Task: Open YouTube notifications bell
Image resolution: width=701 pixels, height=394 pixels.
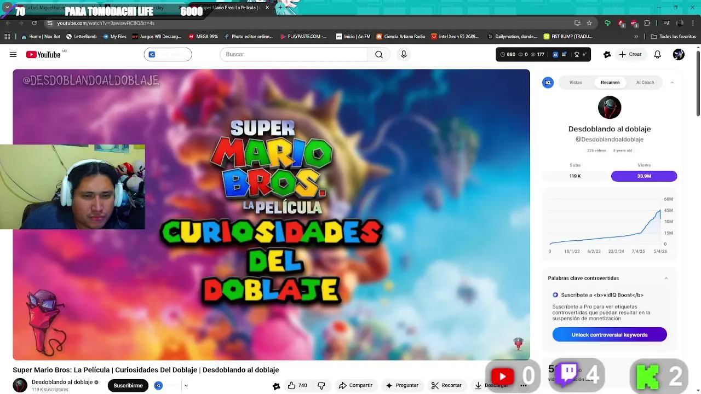Action: (658, 54)
